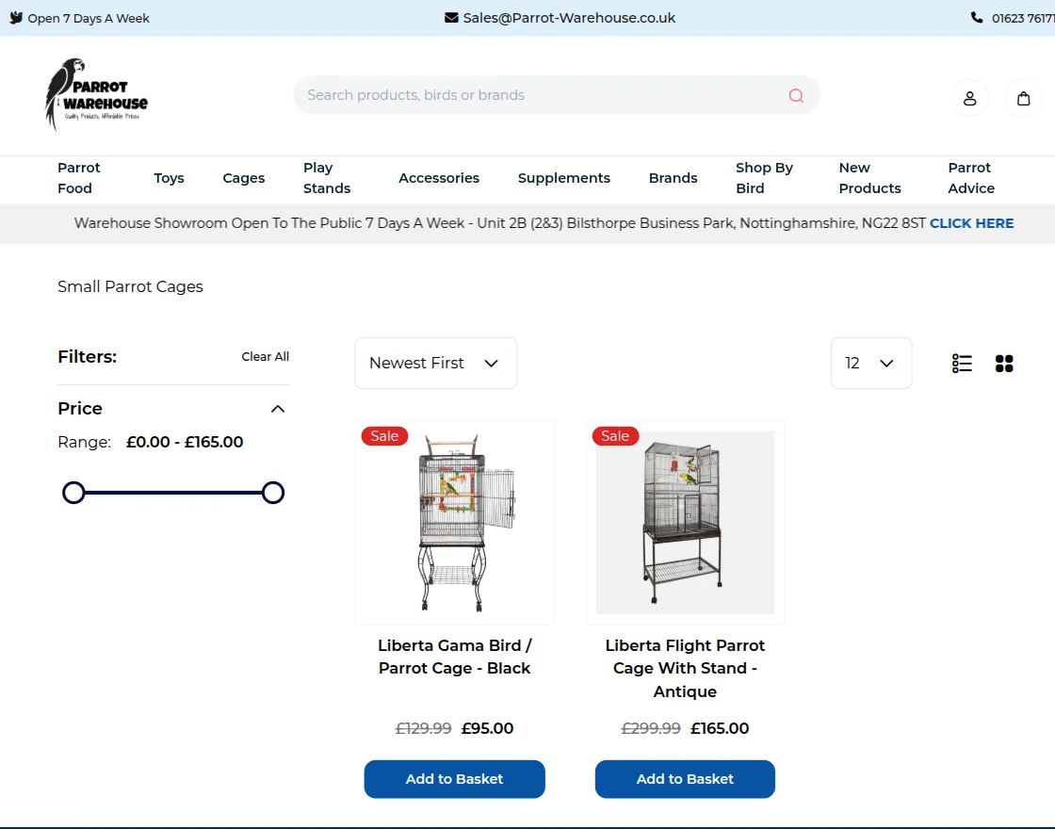
Task: Click the bird icon beside Open 7 Days
Action: pyautogui.click(x=16, y=18)
